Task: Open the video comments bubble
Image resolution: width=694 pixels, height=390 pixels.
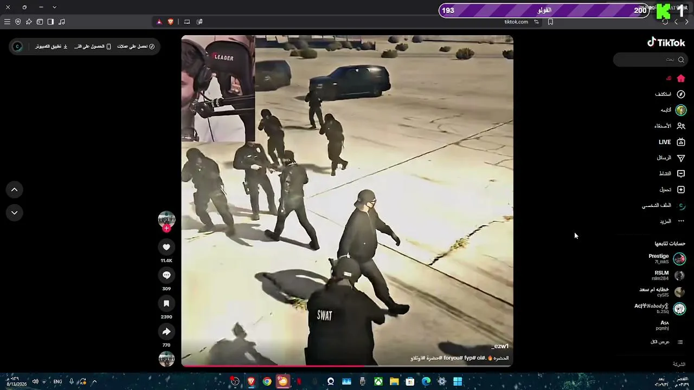Action: 166,275
